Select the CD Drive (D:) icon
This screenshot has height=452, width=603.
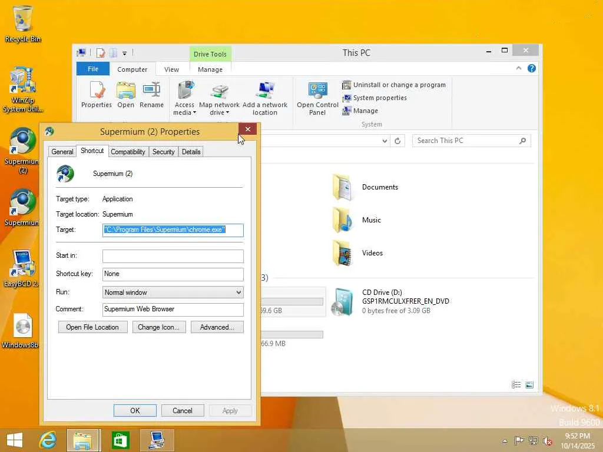342,302
